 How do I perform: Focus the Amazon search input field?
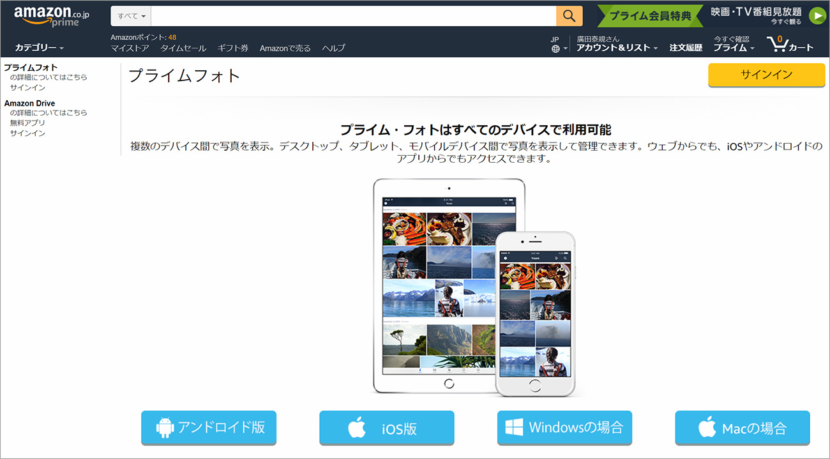(354, 16)
